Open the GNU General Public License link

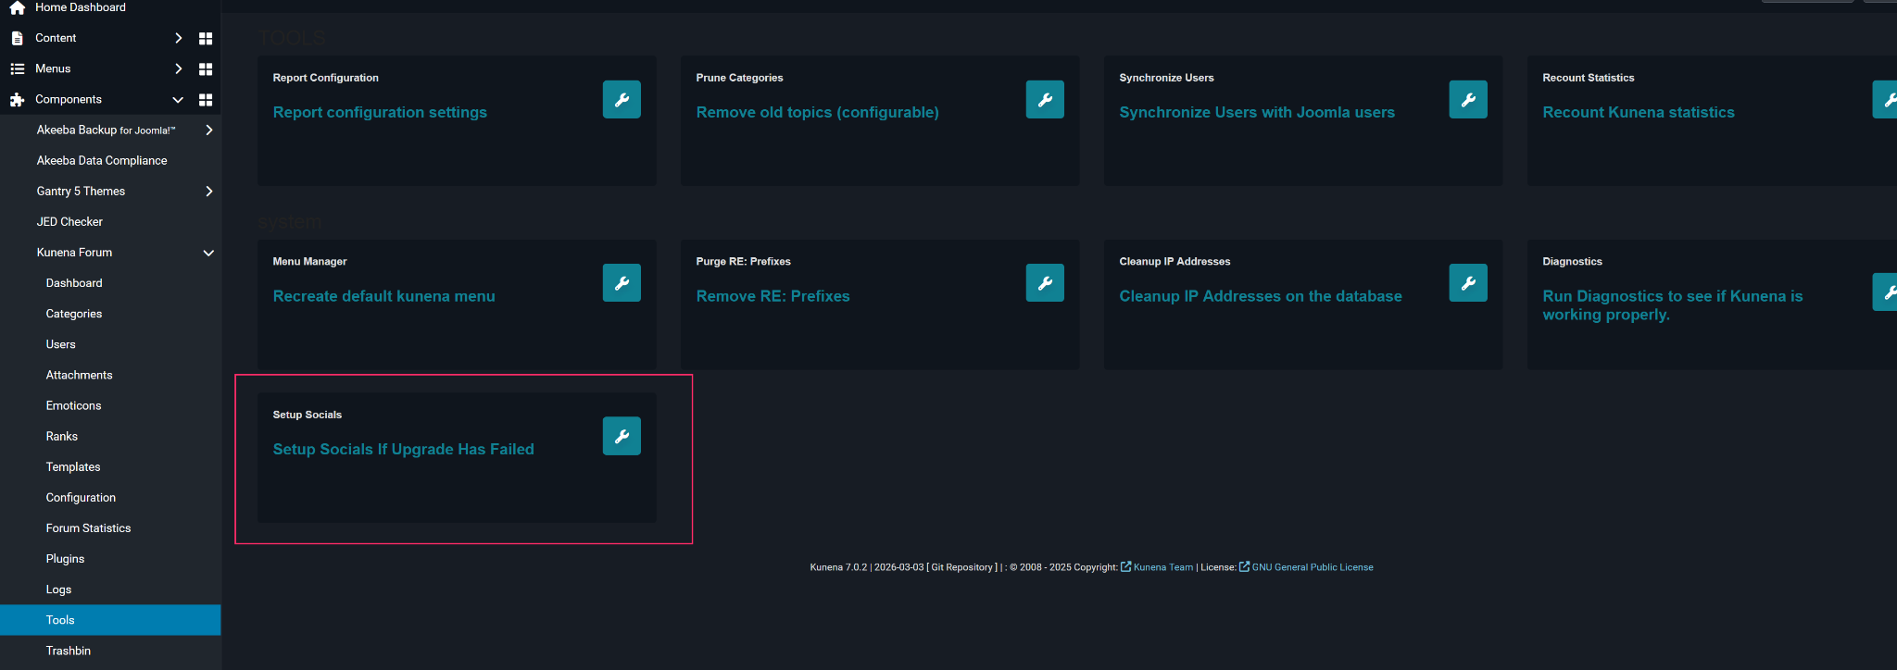pos(1312,567)
